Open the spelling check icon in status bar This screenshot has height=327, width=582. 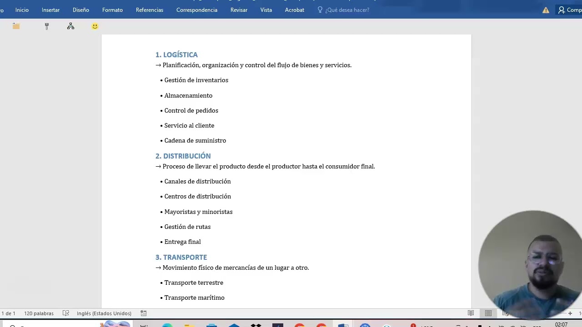tap(66, 313)
